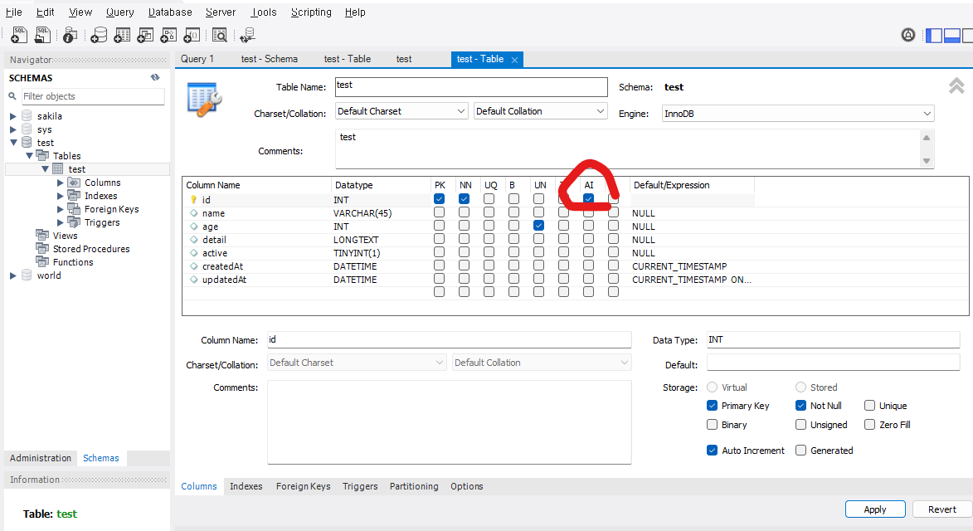This screenshot has width=973, height=531.
Task: Open the Indexes bottom tab
Action: [x=246, y=486]
